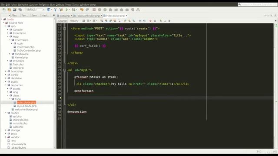Click the History view button
Viewport: 278px width, 156px height.
(74, 21)
